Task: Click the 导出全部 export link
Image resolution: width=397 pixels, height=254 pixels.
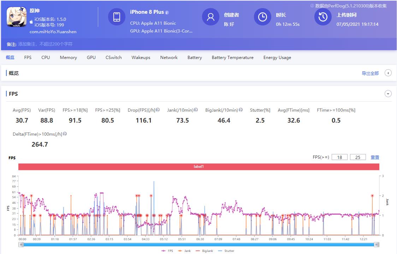Action: (370, 73)
